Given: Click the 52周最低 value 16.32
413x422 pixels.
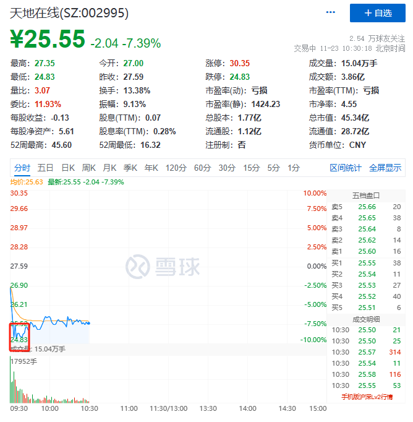Looking at the screenshot, I should 151,145.
